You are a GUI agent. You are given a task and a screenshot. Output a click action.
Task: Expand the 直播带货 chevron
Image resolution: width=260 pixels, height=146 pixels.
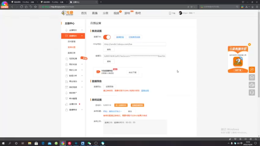pyautogui.click(x=82, y=110)
